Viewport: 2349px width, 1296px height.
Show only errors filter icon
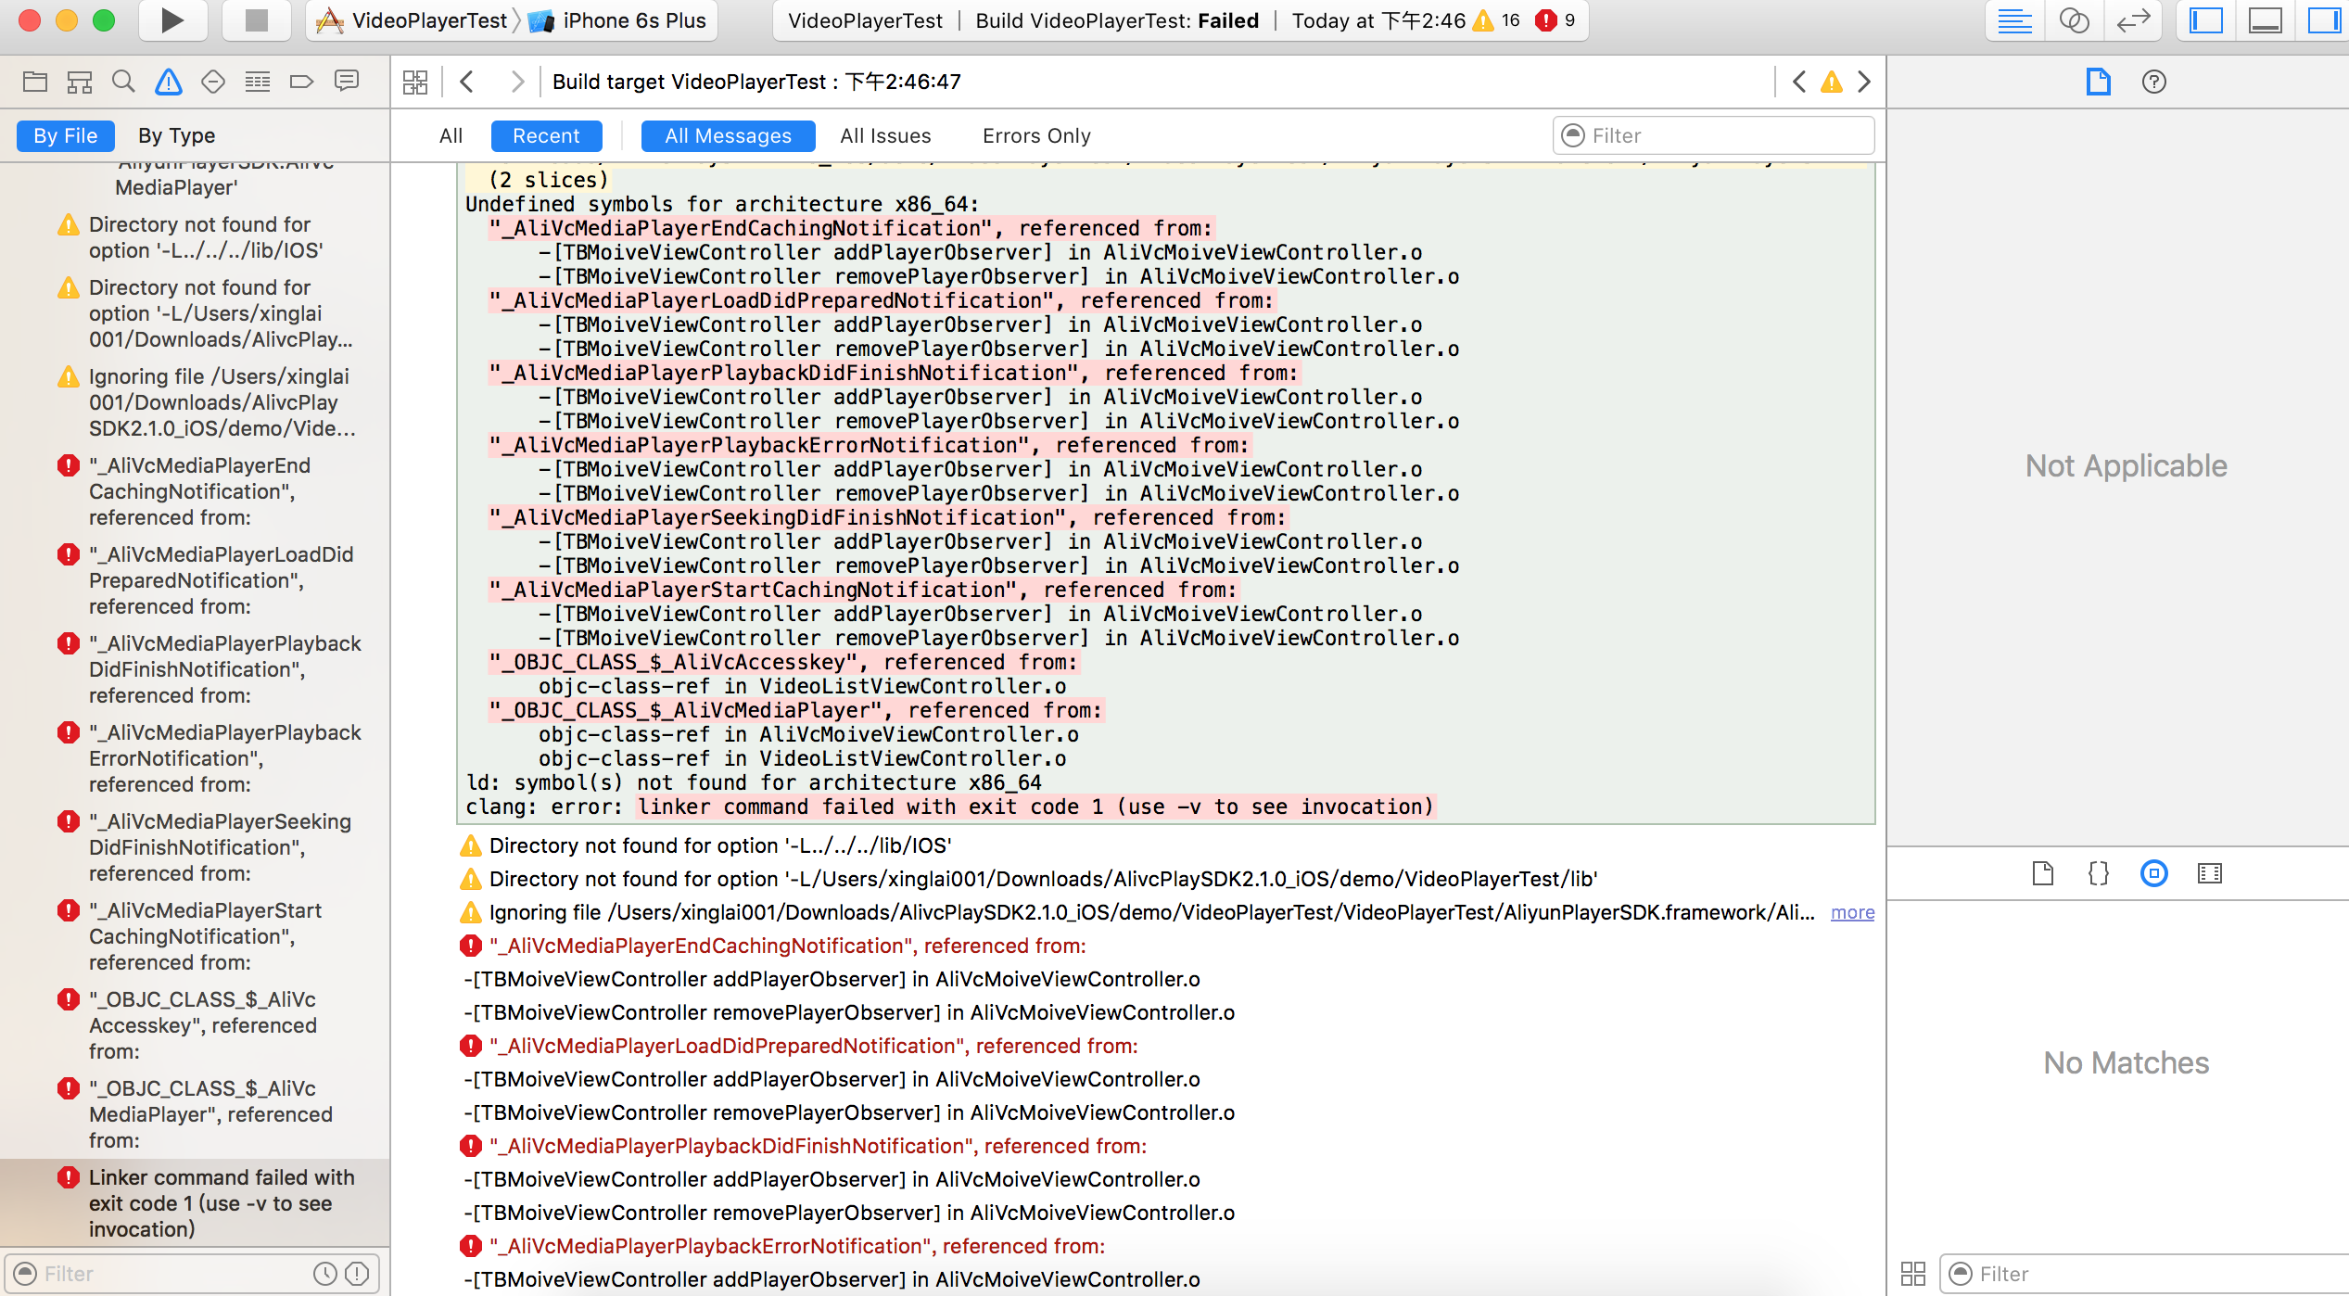coord(357,1274)
